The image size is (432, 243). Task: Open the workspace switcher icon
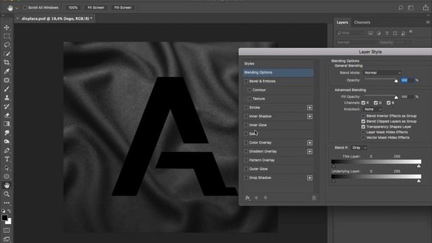point(411,7)
